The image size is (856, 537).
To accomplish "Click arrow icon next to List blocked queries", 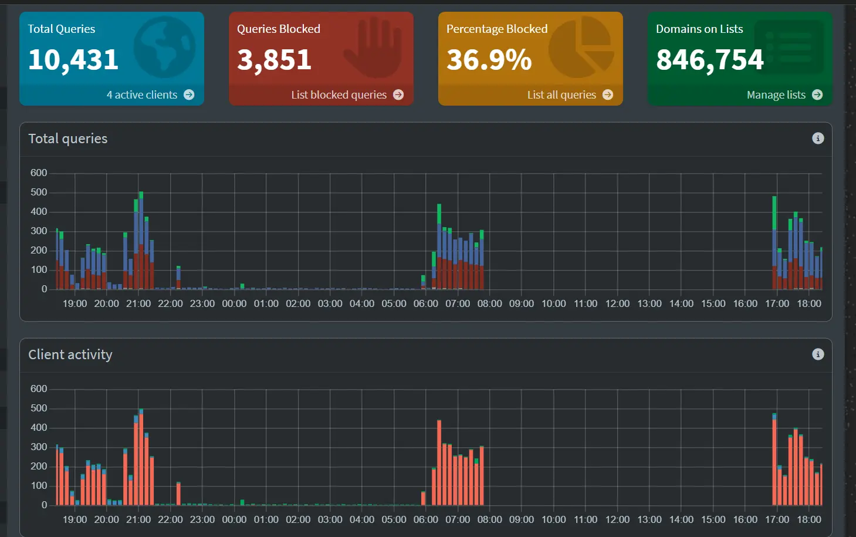I will click(398, 94).
